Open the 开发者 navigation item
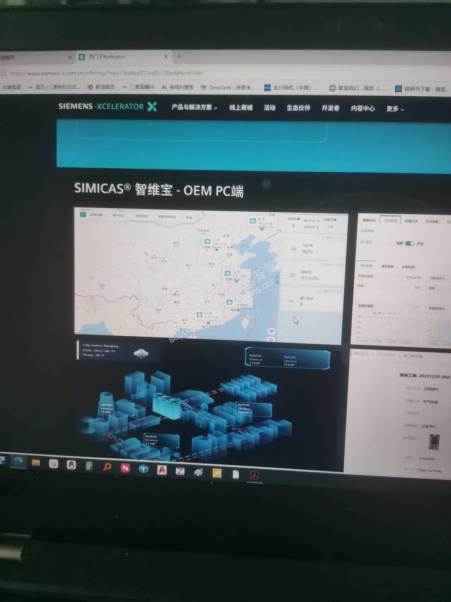 [x=330, y=108]
